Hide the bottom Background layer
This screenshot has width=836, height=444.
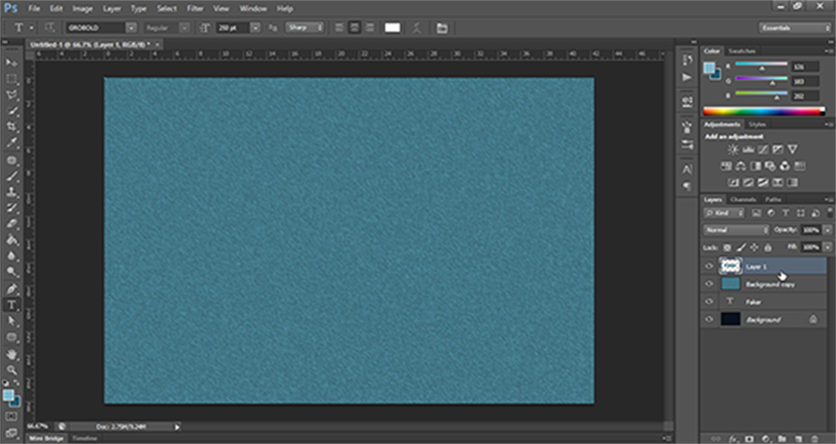coord(708,319)
